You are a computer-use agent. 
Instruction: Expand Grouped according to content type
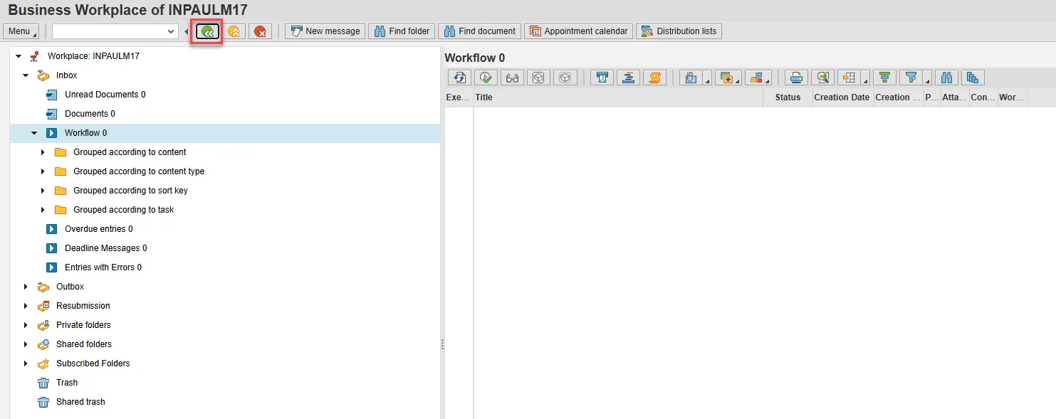43,171
